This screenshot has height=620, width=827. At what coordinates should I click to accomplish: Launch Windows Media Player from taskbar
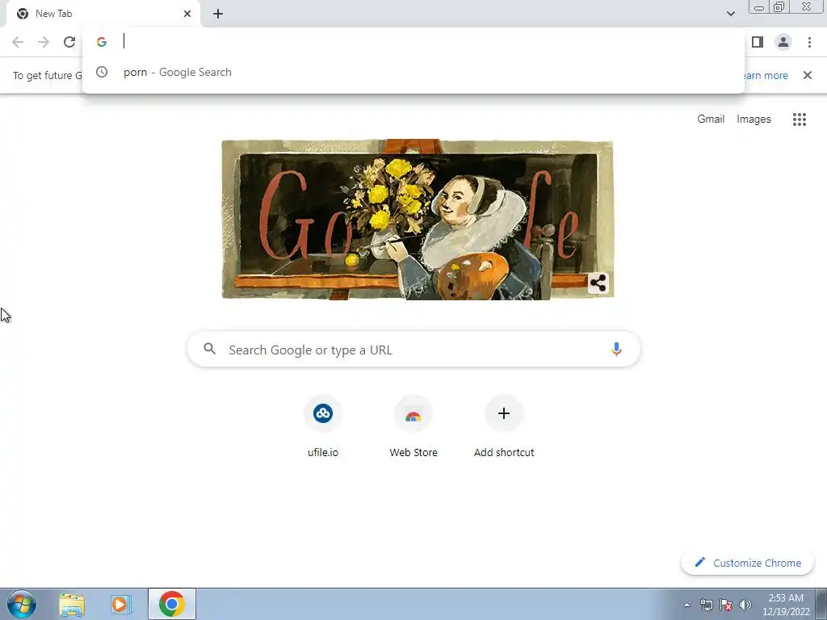coord(121,604)
